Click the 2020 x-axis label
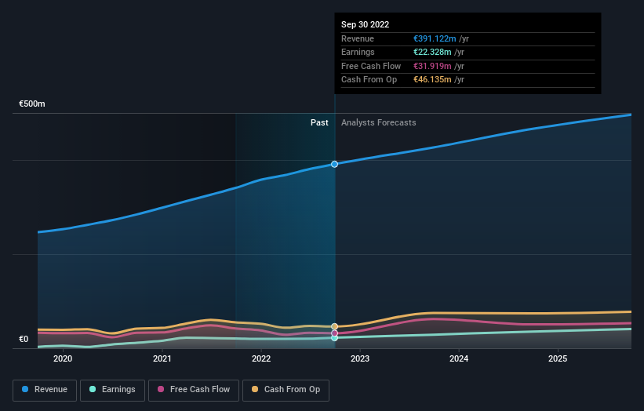644x411 pixels. (x=63, y=359)
